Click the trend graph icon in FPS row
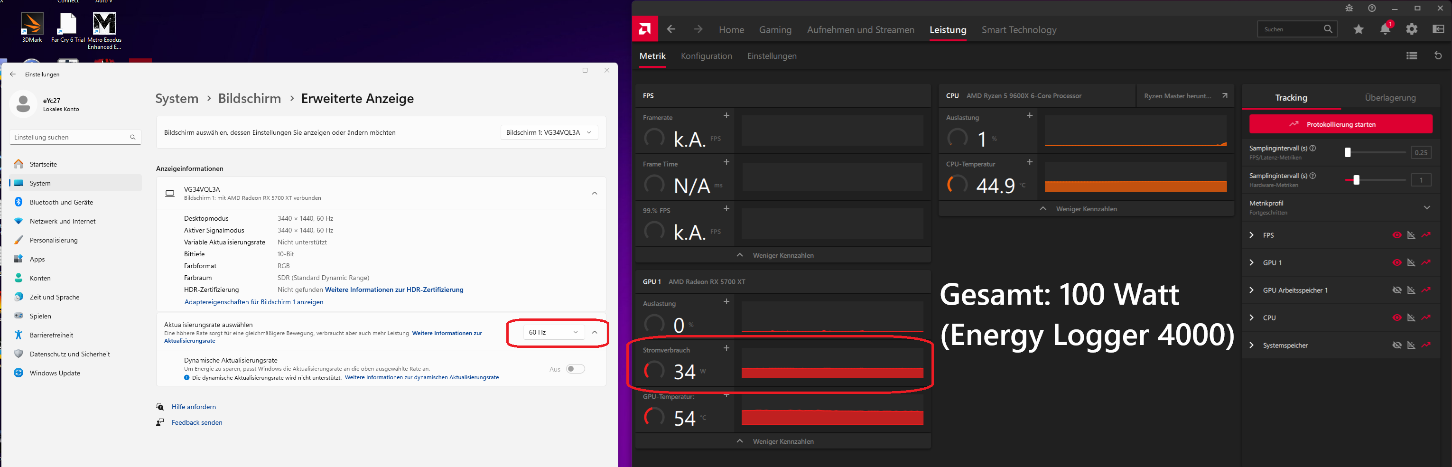This screenshot has width=1452, height=467. (x=1426, y=235)
